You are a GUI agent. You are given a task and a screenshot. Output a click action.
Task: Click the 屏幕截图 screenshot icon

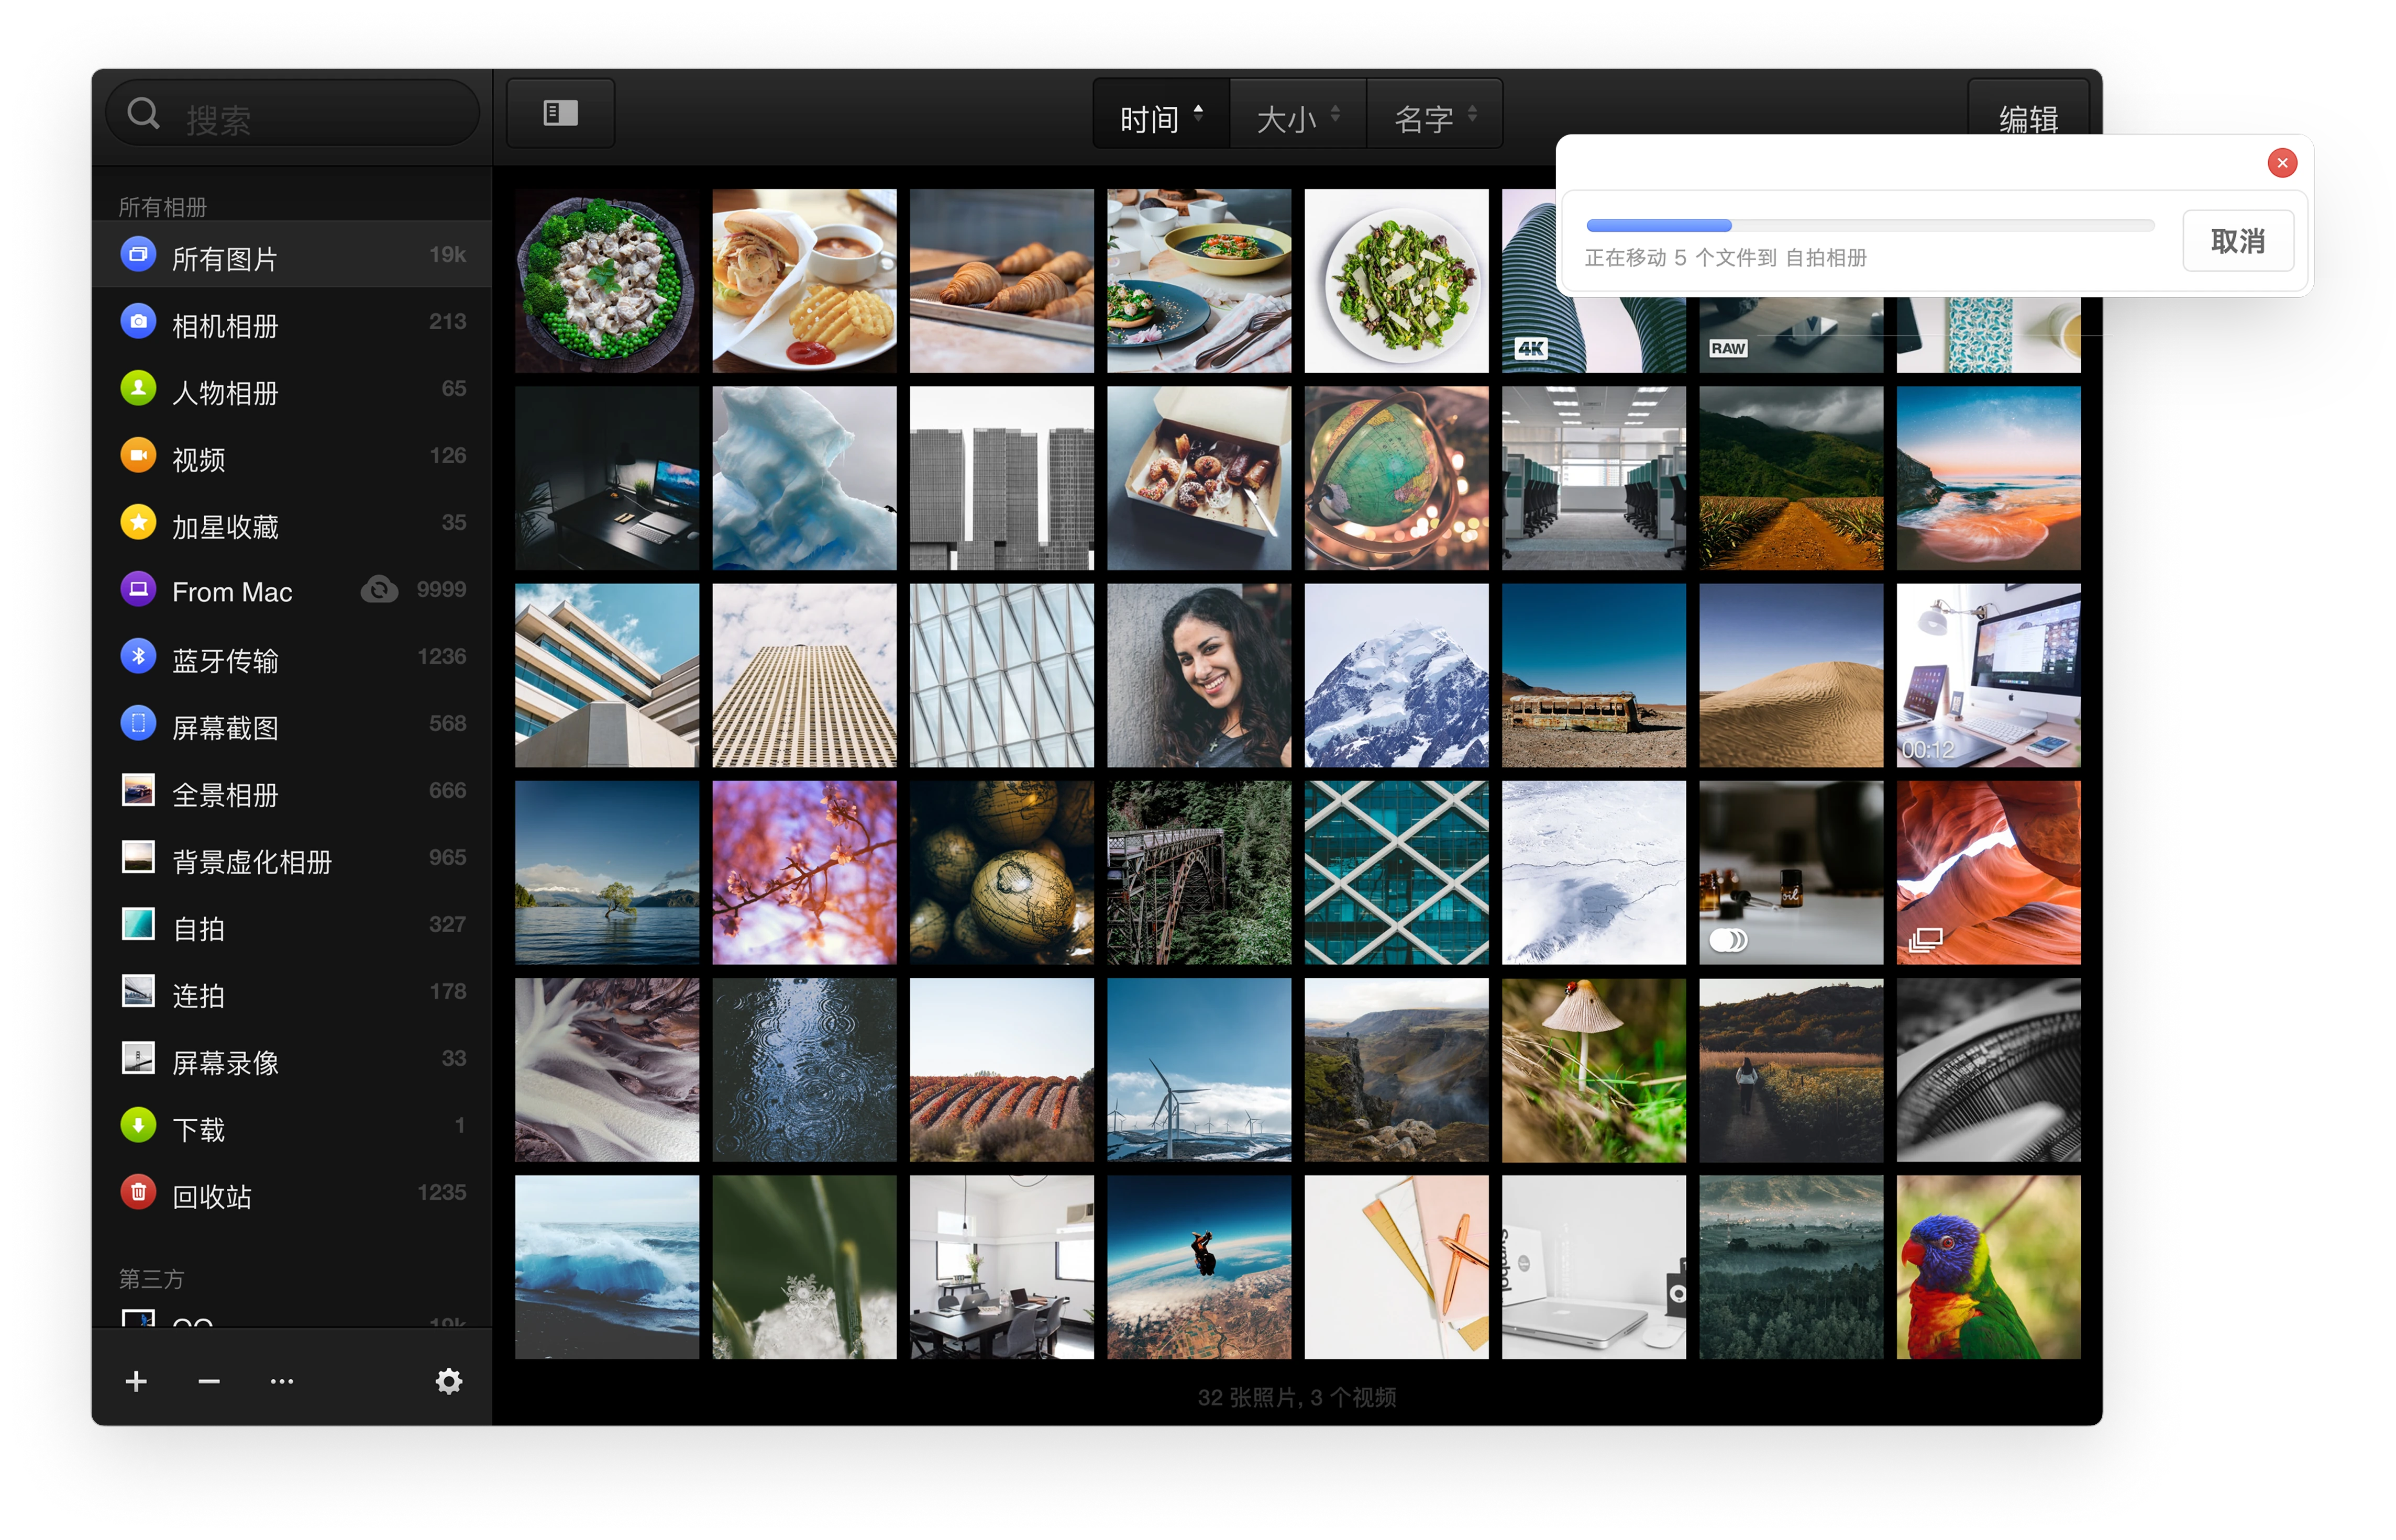[x=138, y=724]
